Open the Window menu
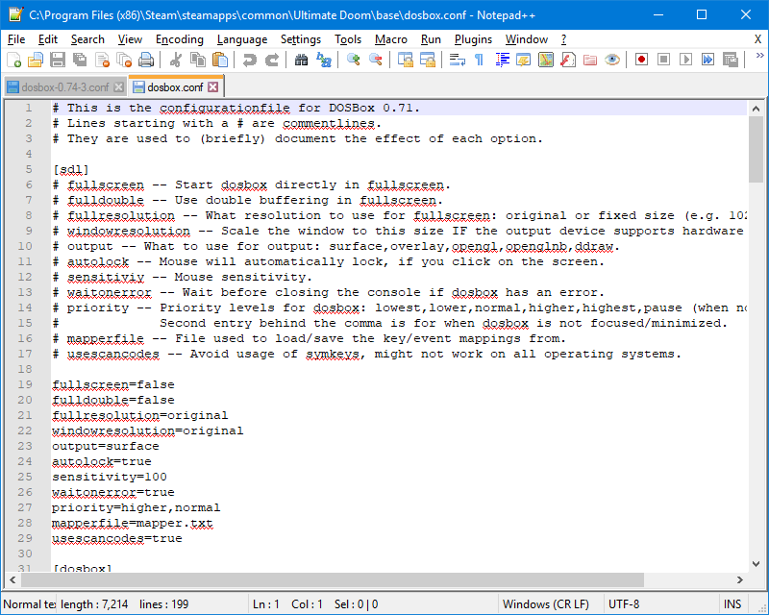 527,39
